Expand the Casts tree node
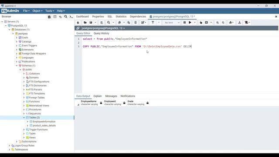 pos(17,38)
